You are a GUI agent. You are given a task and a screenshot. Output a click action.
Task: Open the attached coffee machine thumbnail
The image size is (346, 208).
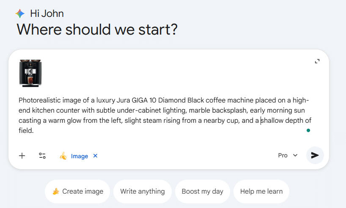[x=30, y=73]
